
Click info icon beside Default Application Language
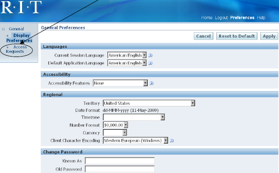coord(151,63)
